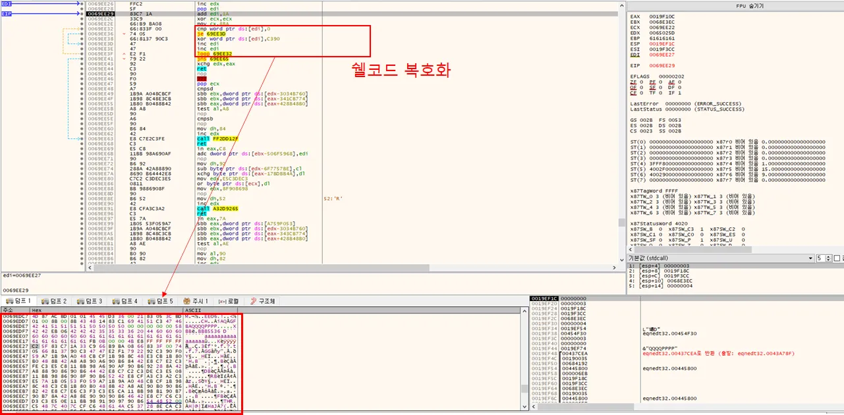This screenshot has width=844, height=415.
Task: Select the 'add edi,1A' instruction row
Action: pyautogui.click(x=352, y=14)
